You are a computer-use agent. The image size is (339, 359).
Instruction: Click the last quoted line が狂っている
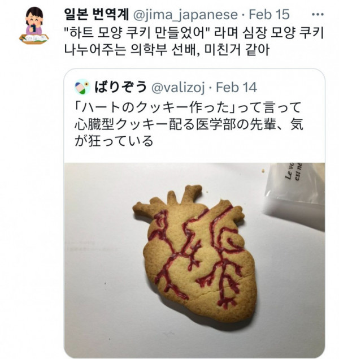[114, 141]
